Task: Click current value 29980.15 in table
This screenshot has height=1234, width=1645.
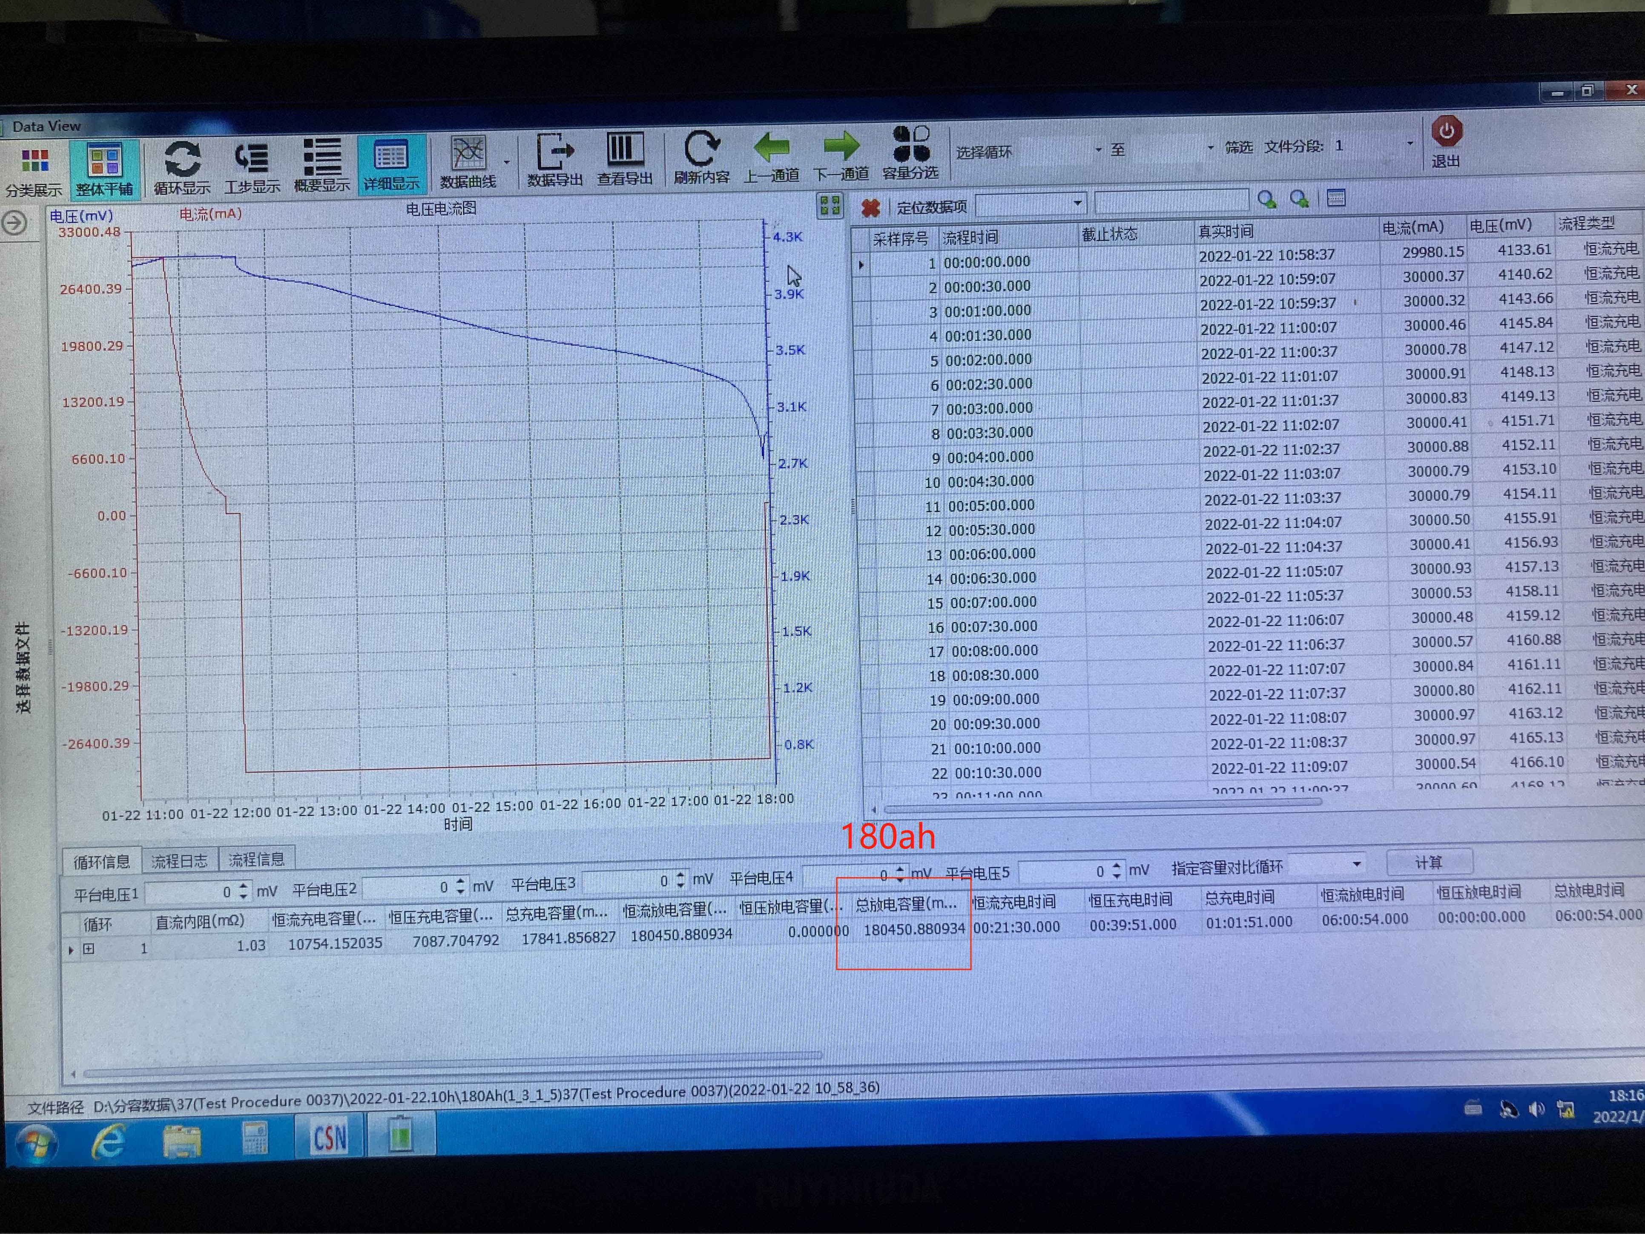Action: pyautogui.click(x=1433, y=252)
